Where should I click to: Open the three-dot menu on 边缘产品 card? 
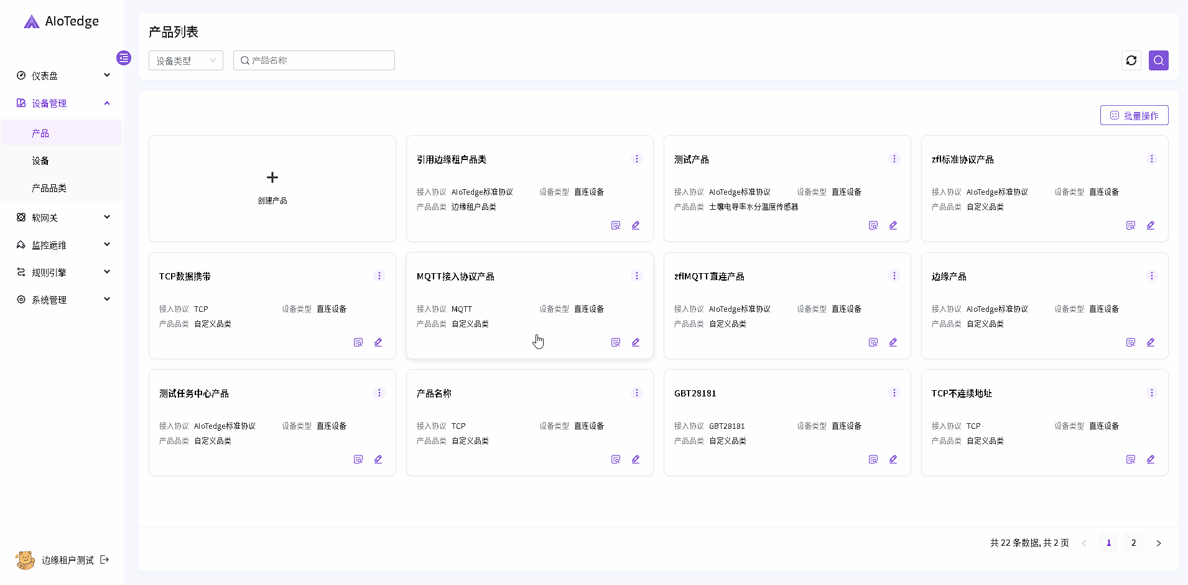pyautogui.click(x=1151, y=276)
